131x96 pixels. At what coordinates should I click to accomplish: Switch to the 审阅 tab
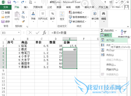(68, 7)
